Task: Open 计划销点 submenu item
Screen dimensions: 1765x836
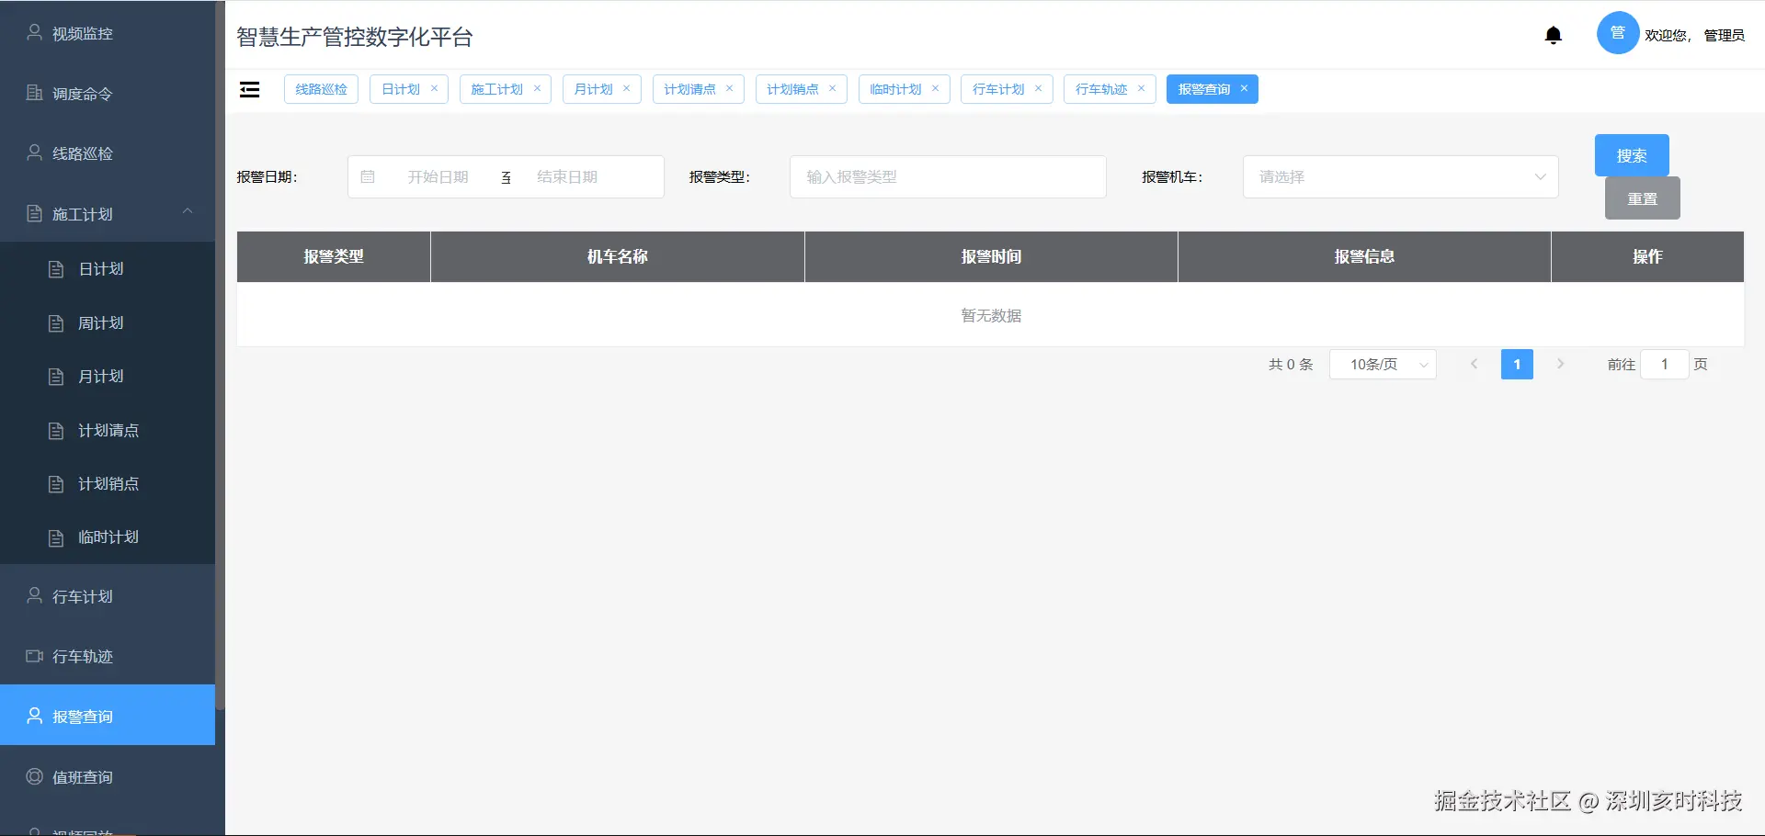Action: [108, 484]
